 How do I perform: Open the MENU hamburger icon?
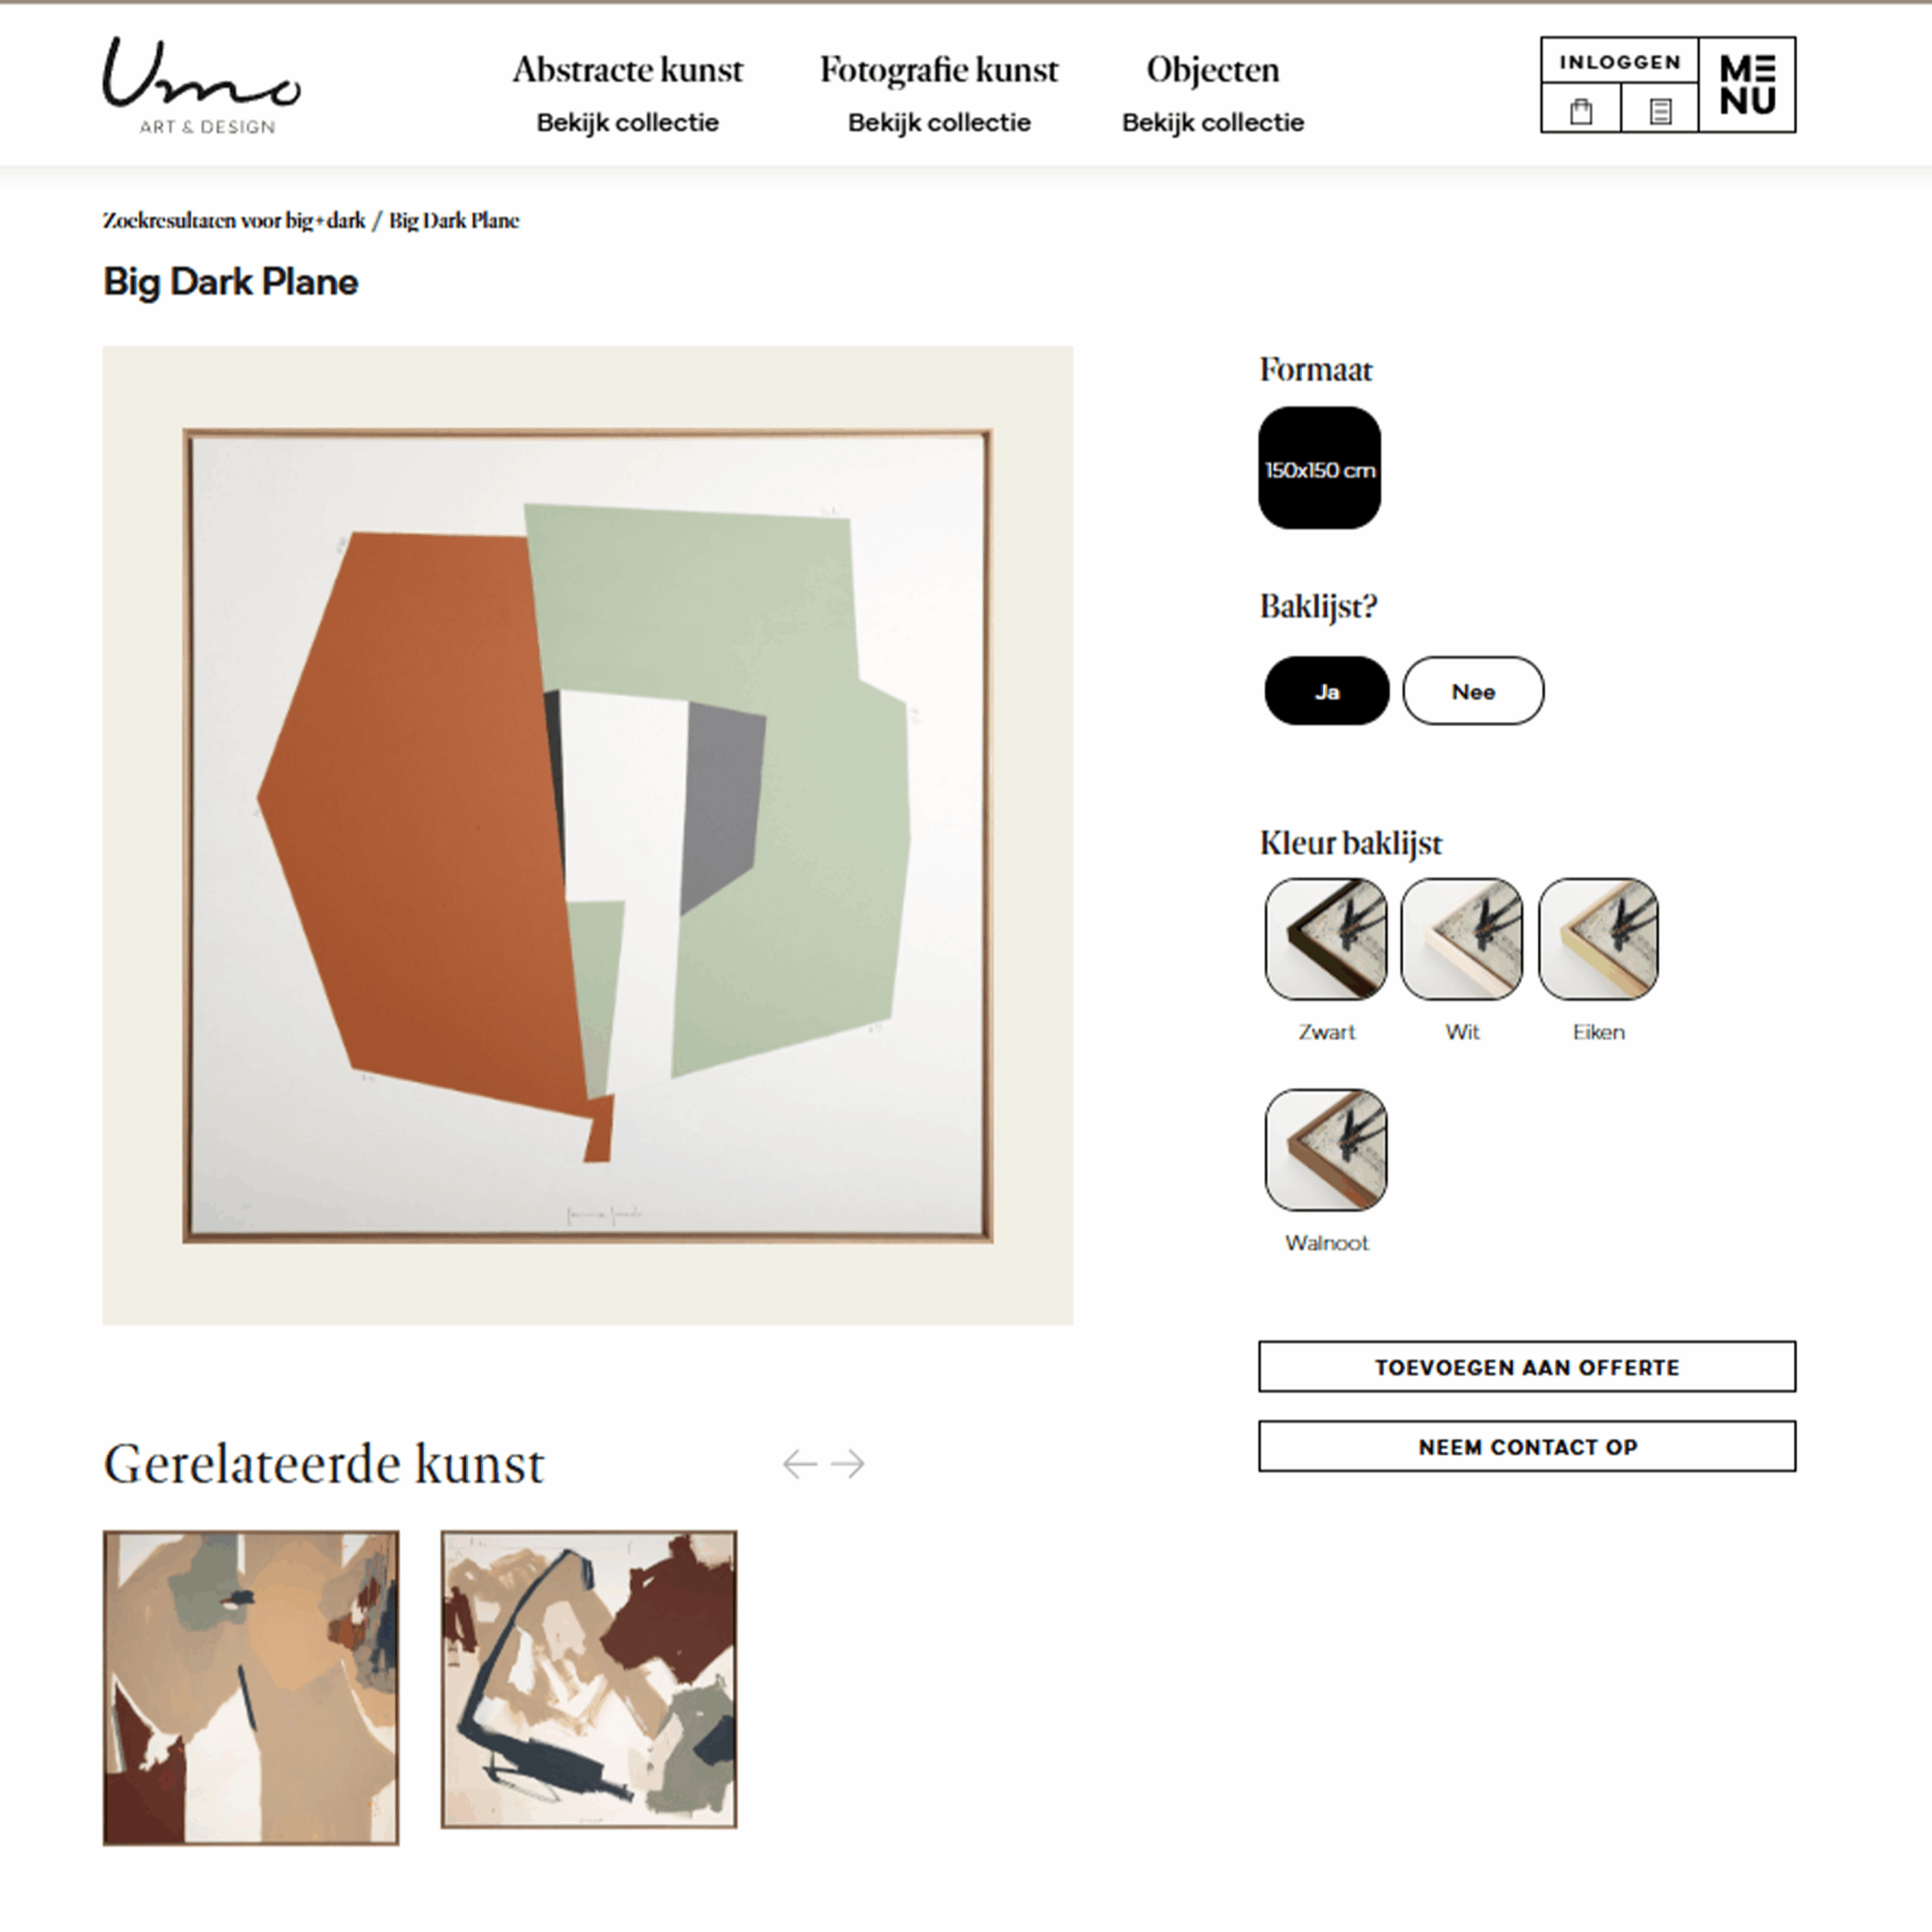tap(1747, 85)
